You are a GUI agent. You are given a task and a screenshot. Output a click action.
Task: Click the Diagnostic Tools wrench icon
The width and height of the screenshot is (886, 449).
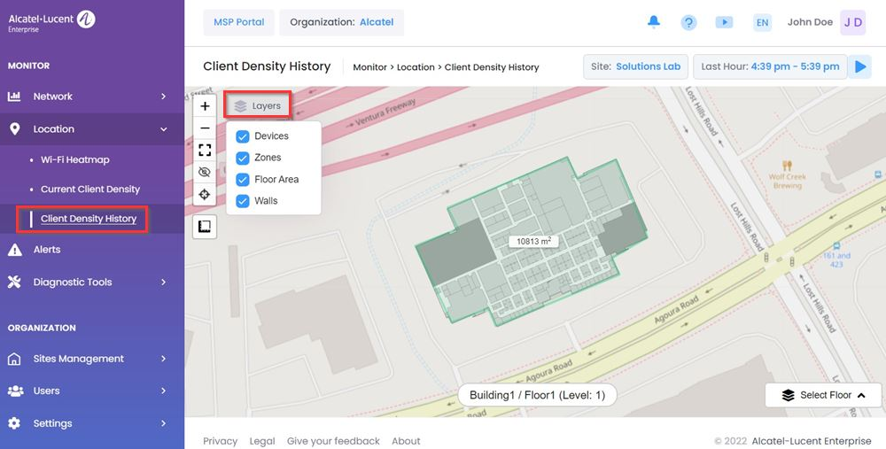point(14,282)
